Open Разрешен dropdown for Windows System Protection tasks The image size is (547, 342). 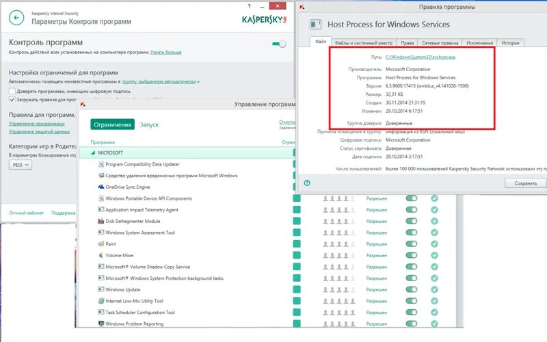(377, 278)
